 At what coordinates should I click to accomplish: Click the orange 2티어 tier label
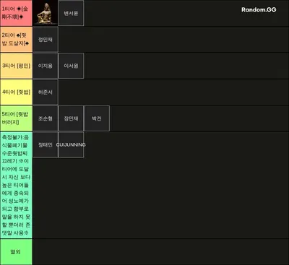(x=16, y=40)
